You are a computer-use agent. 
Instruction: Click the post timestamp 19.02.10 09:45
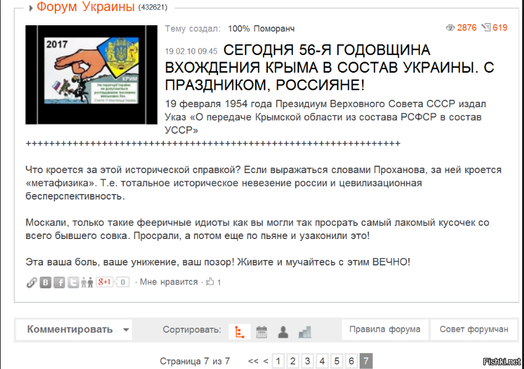191,51
